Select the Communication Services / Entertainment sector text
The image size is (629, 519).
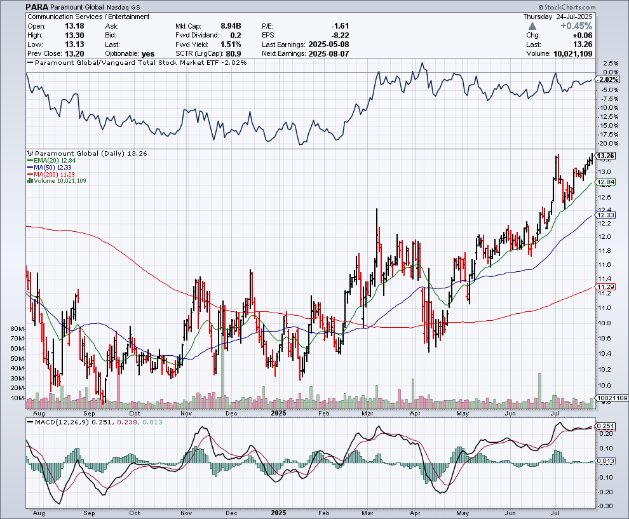click(88, 17)
